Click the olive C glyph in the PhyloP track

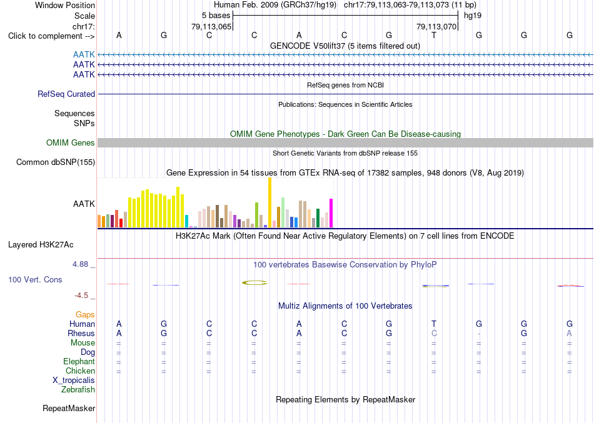click(x=254, y=282)
